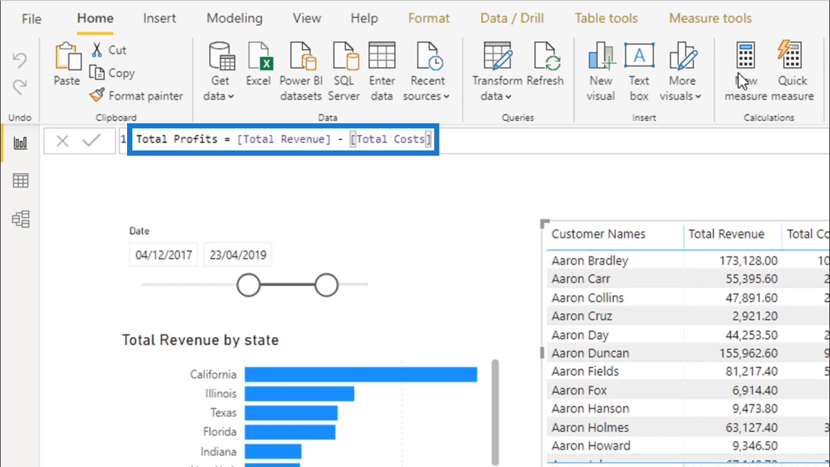Connect to SQL Server

[x=344, y=72]
